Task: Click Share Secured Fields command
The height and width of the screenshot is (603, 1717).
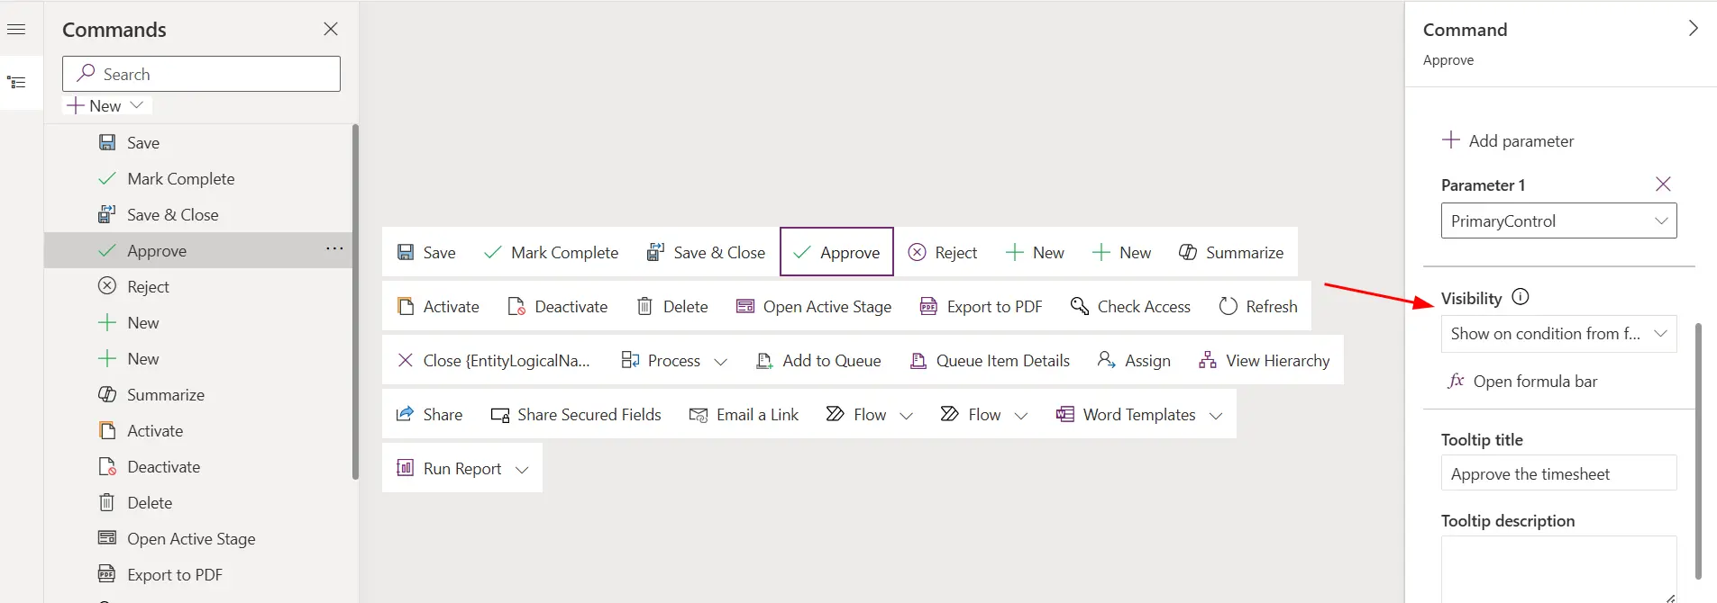Action: point(576,414)
